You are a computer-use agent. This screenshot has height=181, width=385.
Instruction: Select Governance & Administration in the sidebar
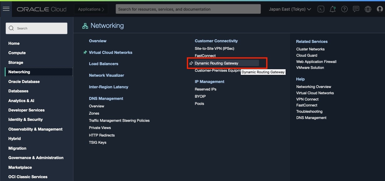coord(36,158)
